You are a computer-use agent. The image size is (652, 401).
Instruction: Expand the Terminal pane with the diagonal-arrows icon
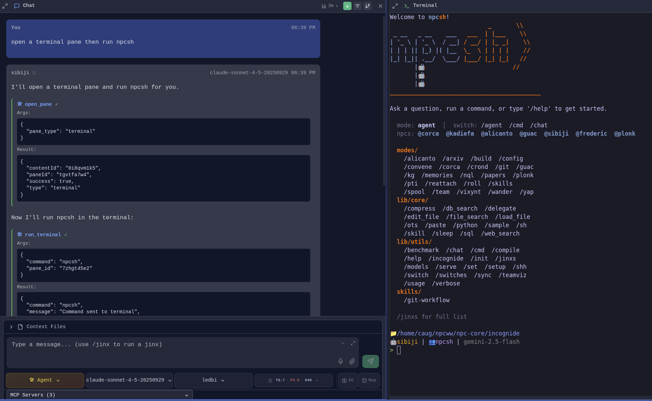(395, 6)
